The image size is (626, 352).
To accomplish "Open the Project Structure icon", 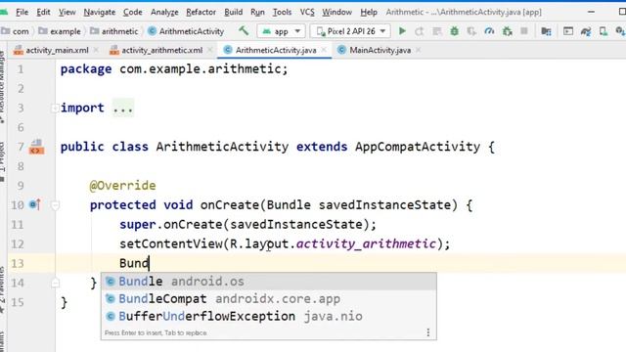I will point(546,30).
